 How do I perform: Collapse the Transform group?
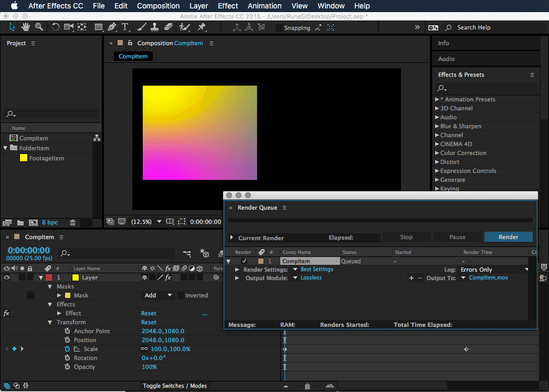click(x=50, y=322)
